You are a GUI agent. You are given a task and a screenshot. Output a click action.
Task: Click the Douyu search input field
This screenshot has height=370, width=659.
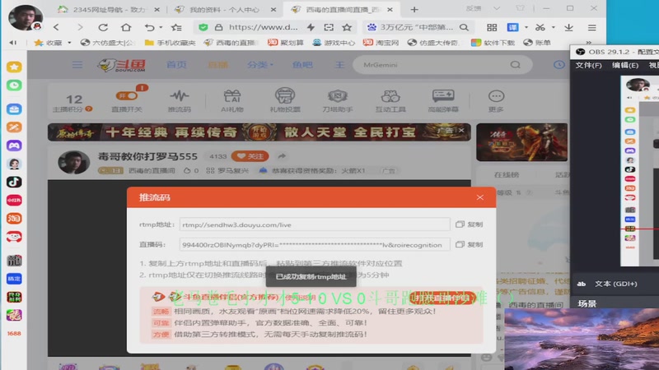433,65
